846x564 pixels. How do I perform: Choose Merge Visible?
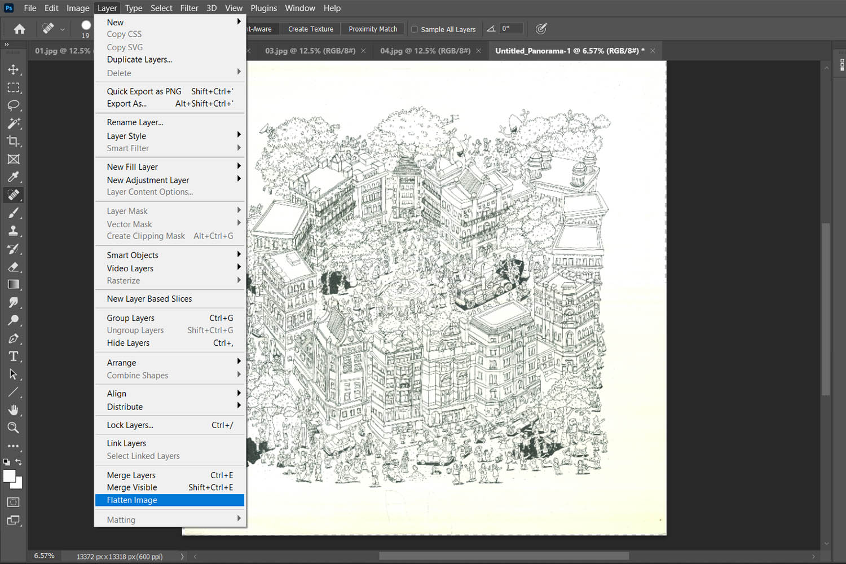pyautogui.click(x=170, y=488)
